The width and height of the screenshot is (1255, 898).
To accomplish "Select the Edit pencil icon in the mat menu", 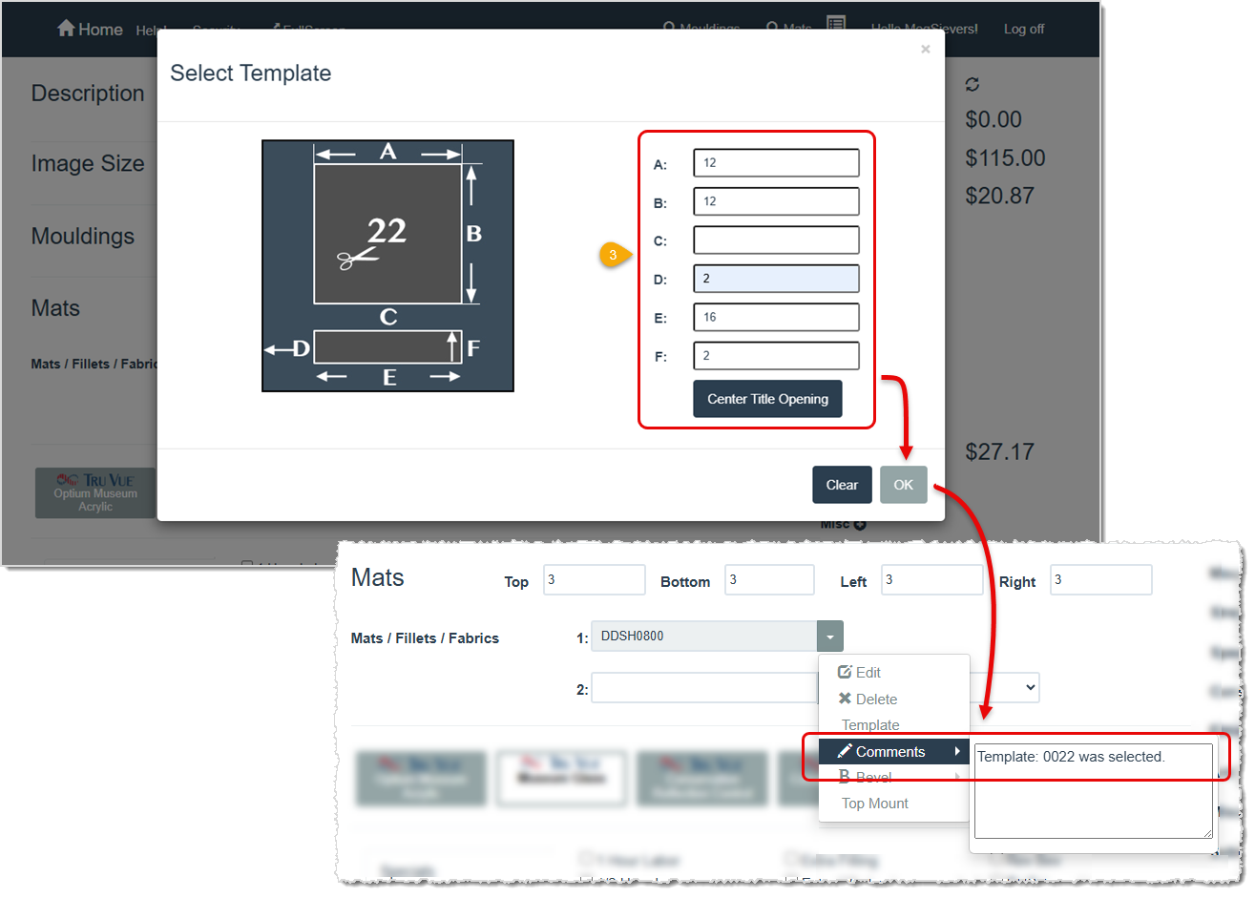I will click(x=844, y=672).
